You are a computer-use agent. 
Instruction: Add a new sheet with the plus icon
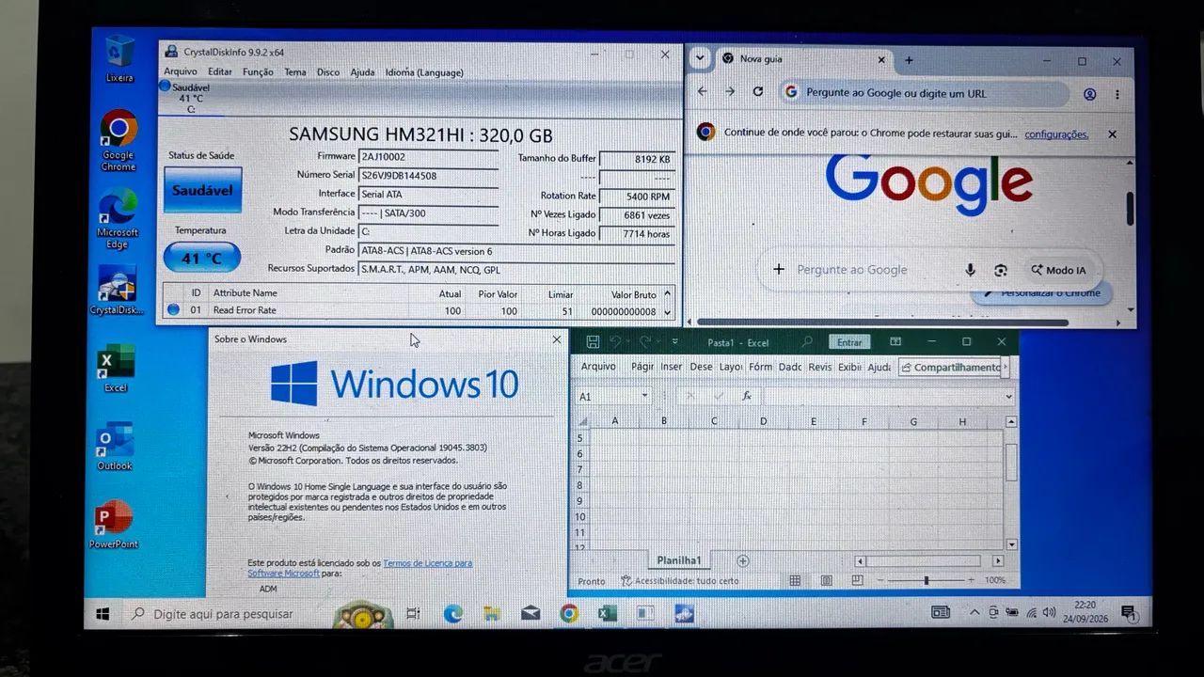pyautogui.click(x=742, y=561)
